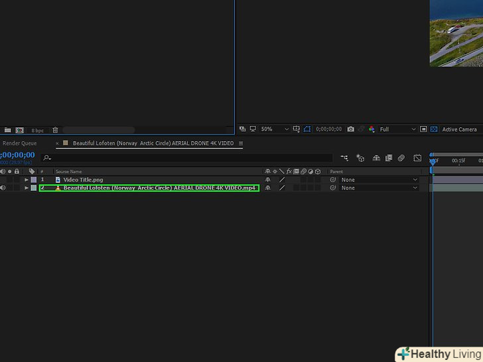The image size is (483, 362).
Task: Open Parent dropdown for the mp4 layer
Action: click(x=379, y=188)
